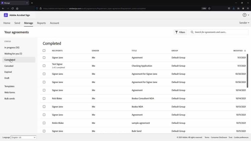Open Bulk sends in sidebar
Screen dimensions: 251x141
(x=9, y=98)
